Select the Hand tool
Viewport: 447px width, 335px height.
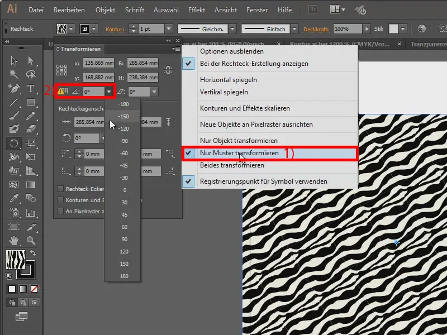(13, 241)
